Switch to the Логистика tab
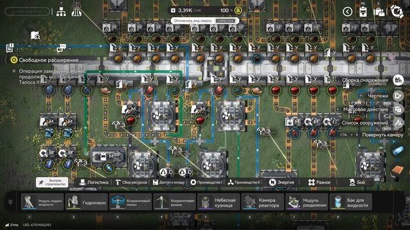The width and height of the screenshot is (410, 230). (x=94, y=182)
